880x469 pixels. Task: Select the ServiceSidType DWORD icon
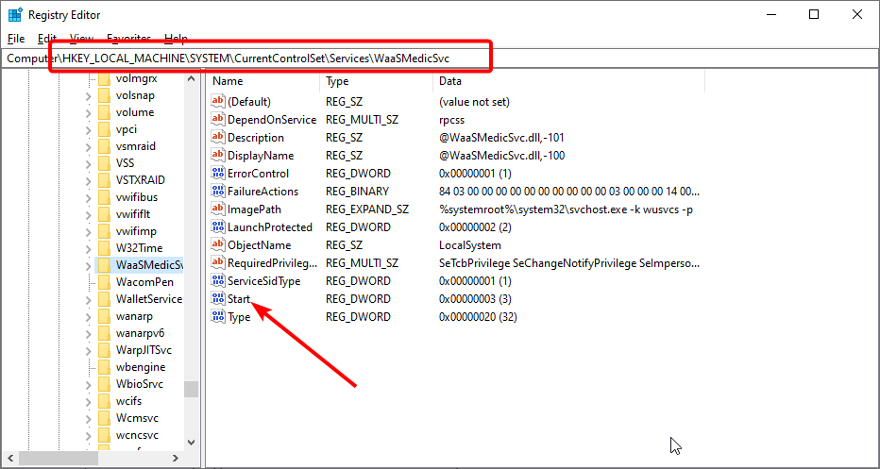(217, 280)
